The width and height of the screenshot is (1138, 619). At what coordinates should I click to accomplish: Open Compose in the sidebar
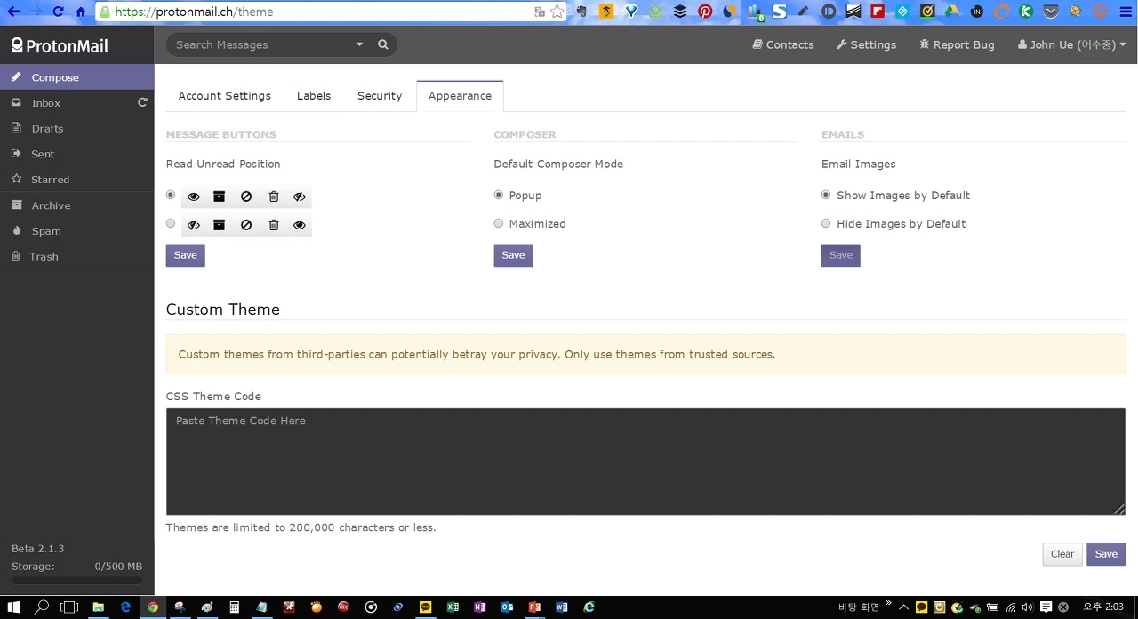point(76,77)
